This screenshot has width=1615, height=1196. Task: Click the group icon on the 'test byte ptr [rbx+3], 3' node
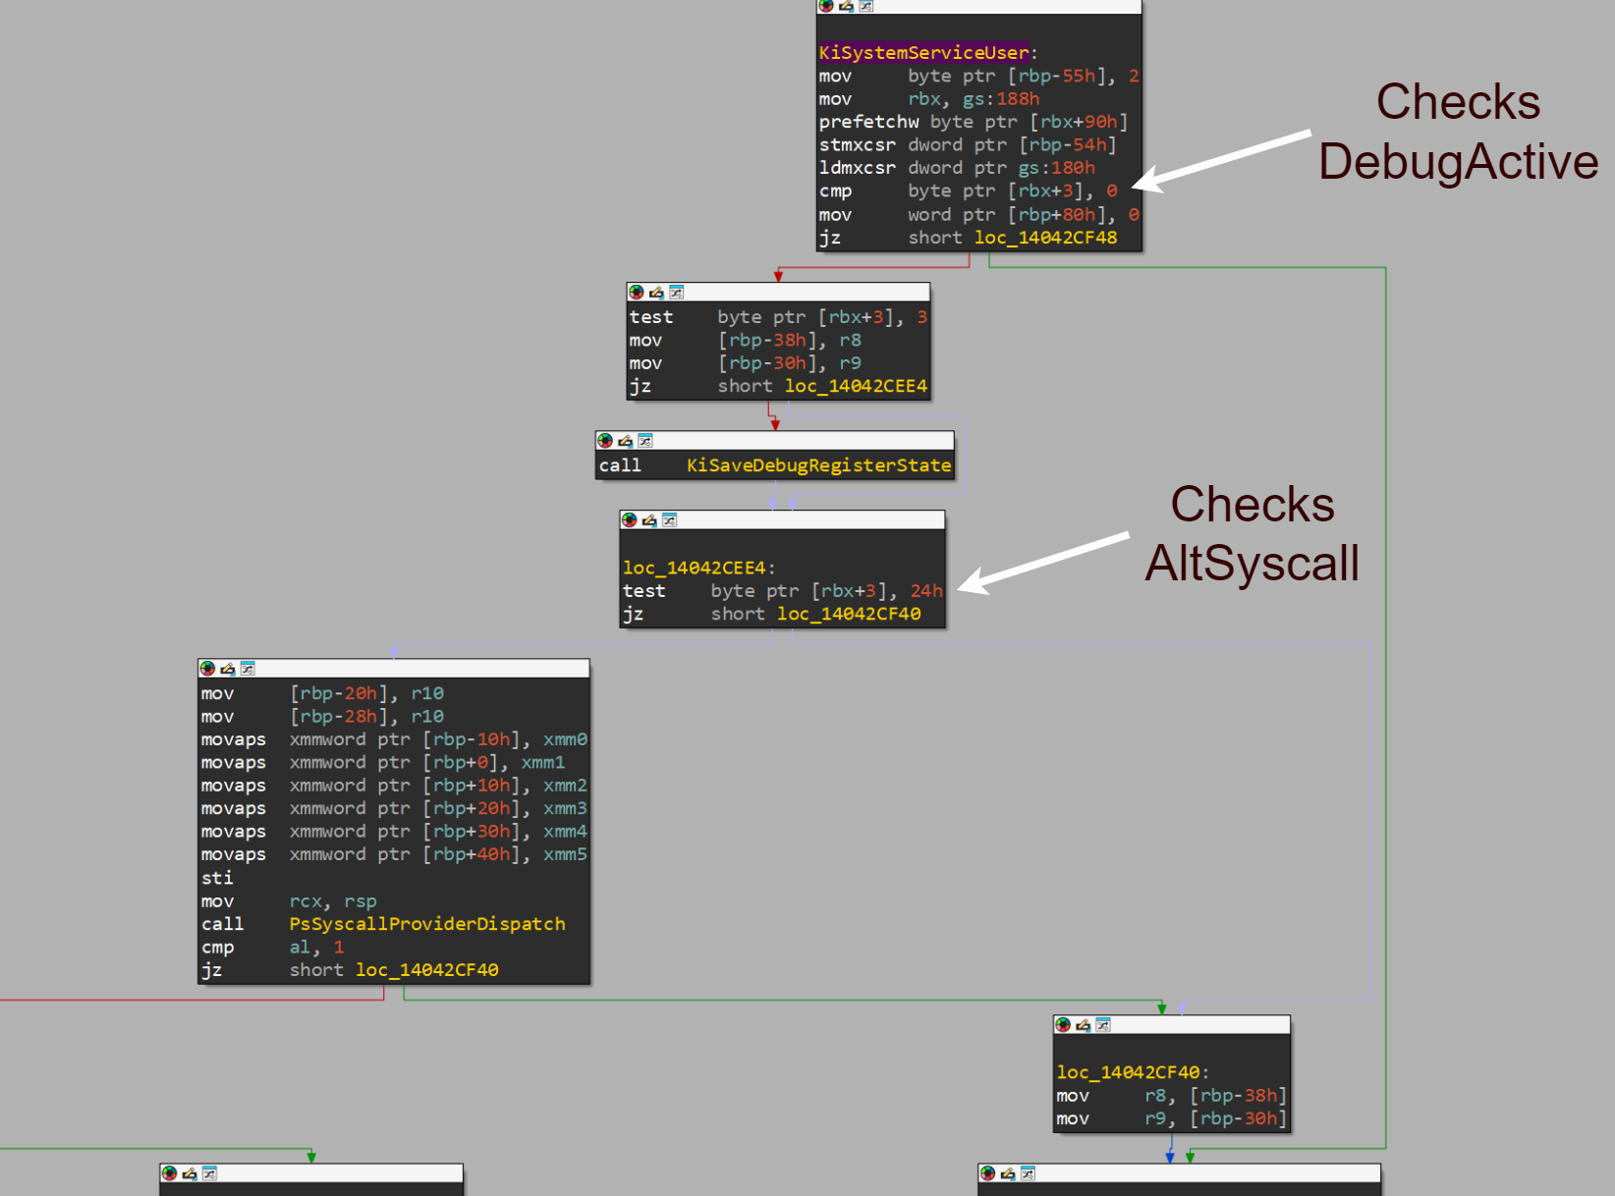(676, 293)
